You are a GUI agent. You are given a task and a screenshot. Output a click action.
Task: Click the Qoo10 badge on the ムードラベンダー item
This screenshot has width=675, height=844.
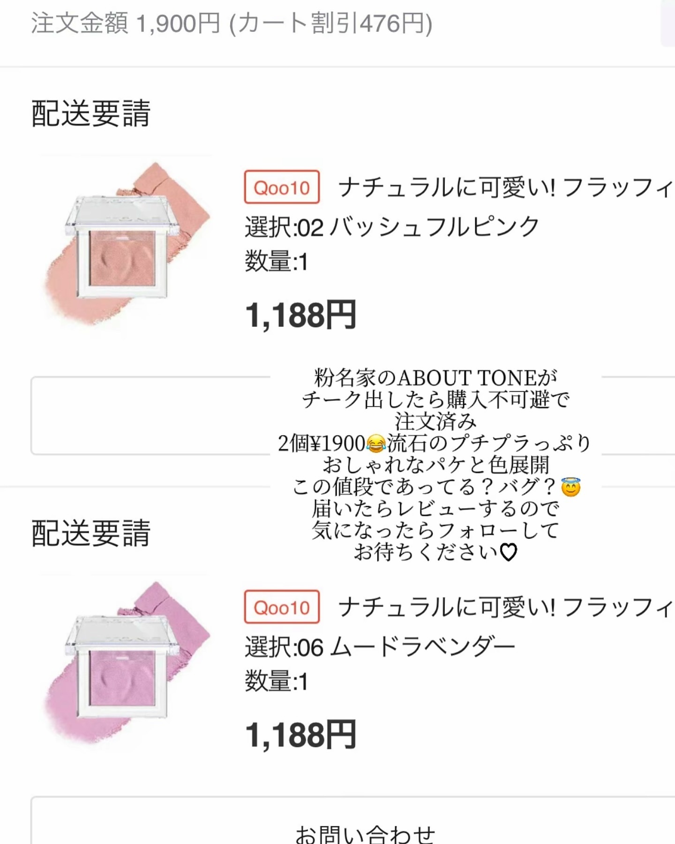pos(282,607)
